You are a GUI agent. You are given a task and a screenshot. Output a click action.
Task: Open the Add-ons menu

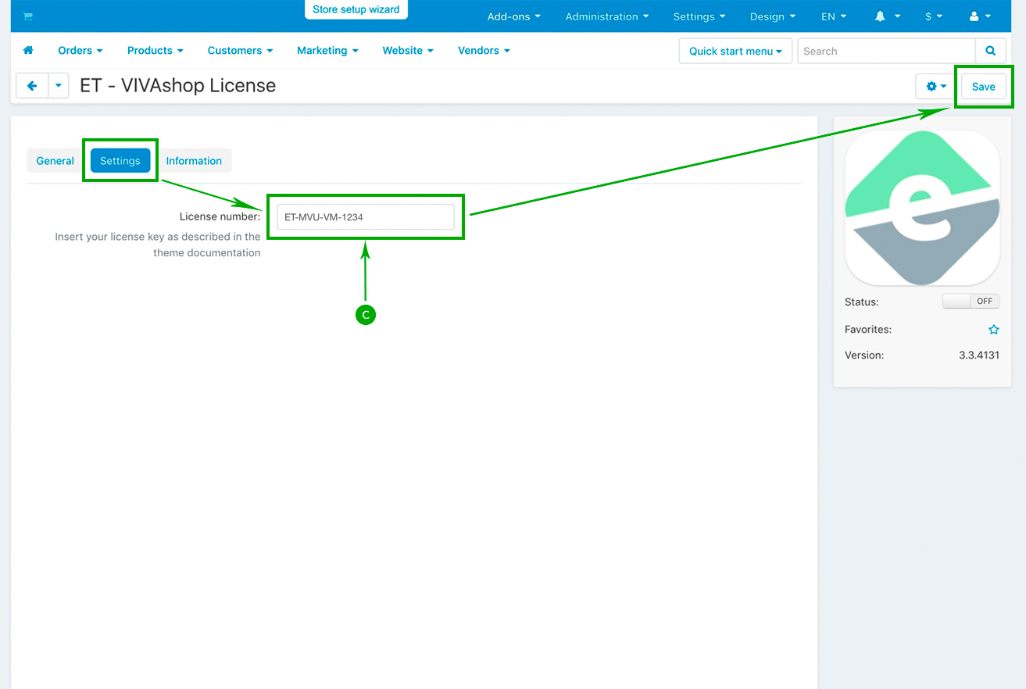[x=513, y=16]
